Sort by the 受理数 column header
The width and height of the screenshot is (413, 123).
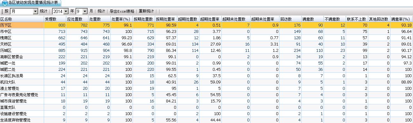tap(55, 19)
